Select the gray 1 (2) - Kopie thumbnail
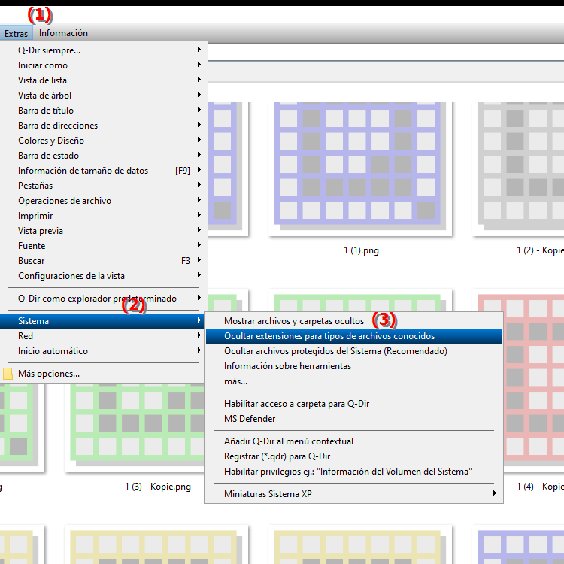 [518, 168]
